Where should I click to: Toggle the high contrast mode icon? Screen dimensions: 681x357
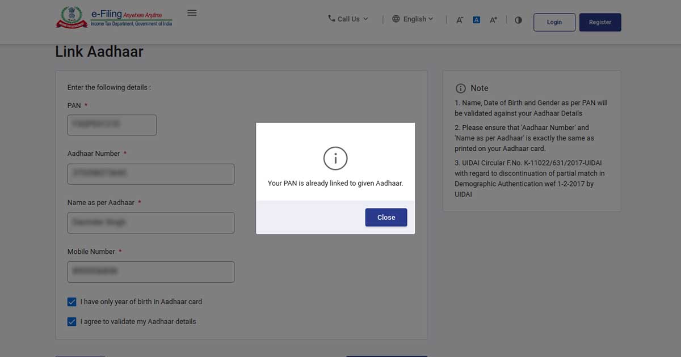point(518,20)
